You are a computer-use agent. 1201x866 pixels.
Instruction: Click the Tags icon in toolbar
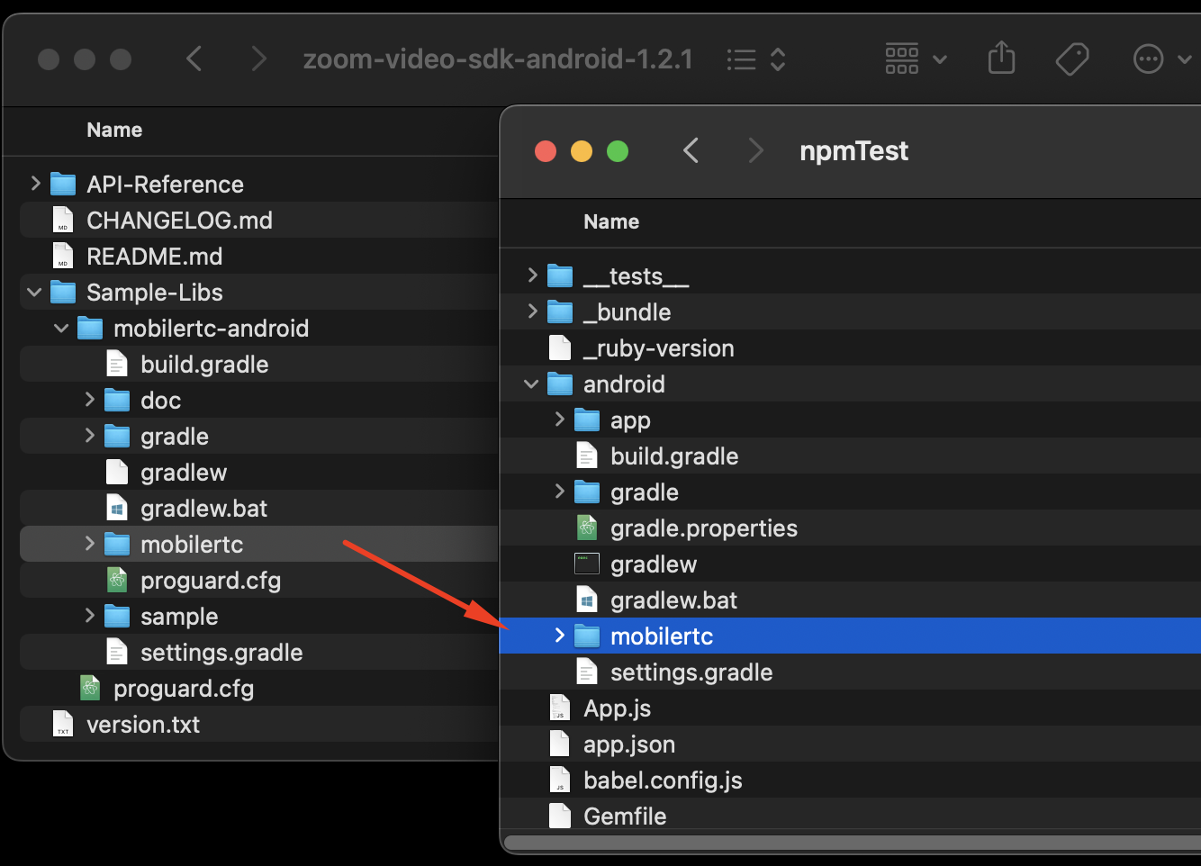pyautogui.click(x=1071, y=59)
